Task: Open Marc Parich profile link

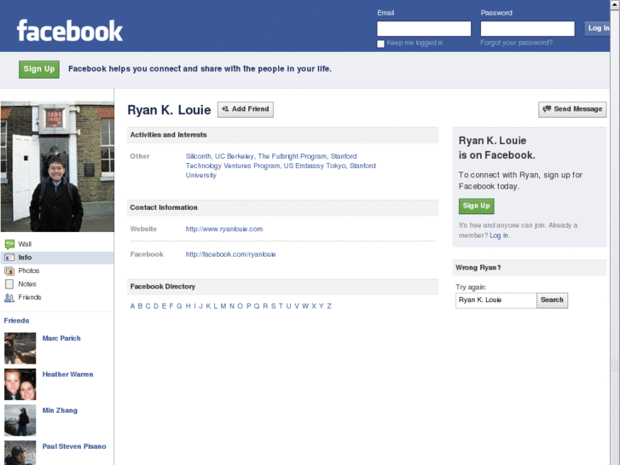Action: tap(61, 339)
